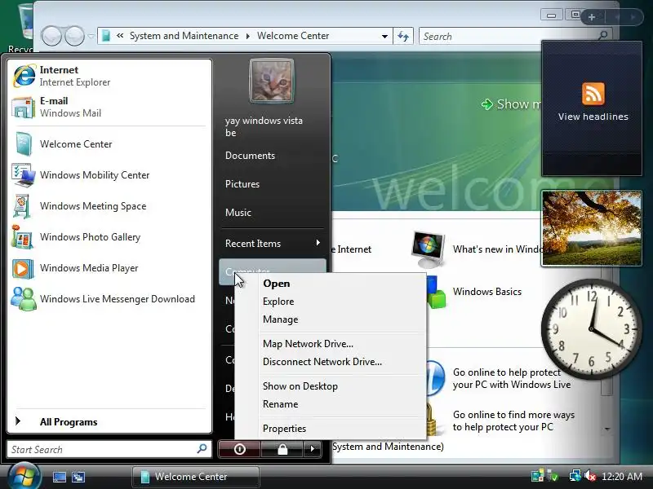Expand the Recent Items submenu arrow
The height and width of the screenshot is (489, 653).
pyautogui.click(x=318, y=243)
